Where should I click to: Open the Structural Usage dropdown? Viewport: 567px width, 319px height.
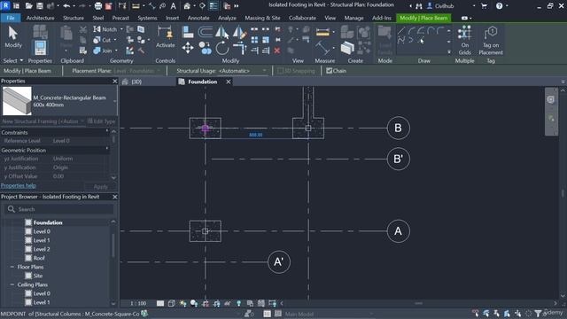[264, 71]
